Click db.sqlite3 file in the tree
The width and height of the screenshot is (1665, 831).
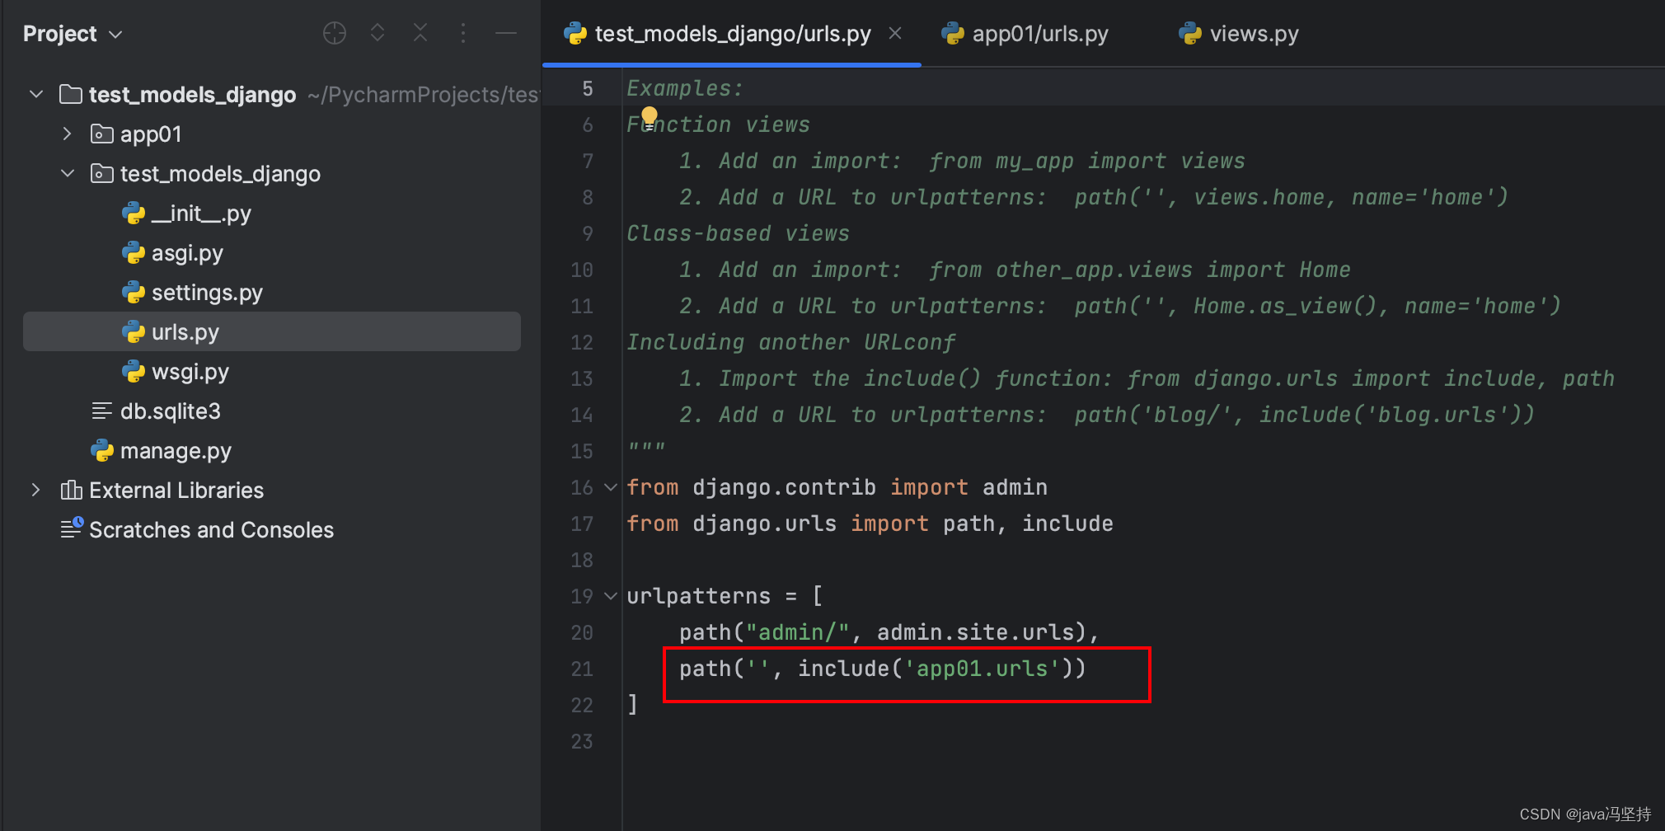point(170,411)
